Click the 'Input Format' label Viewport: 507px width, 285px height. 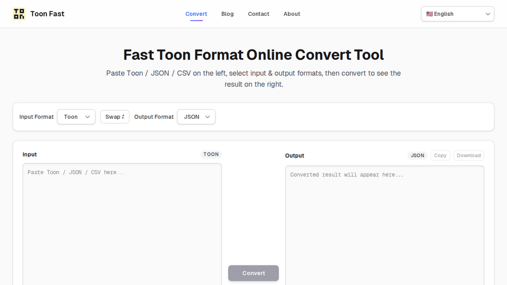point(36,117)
